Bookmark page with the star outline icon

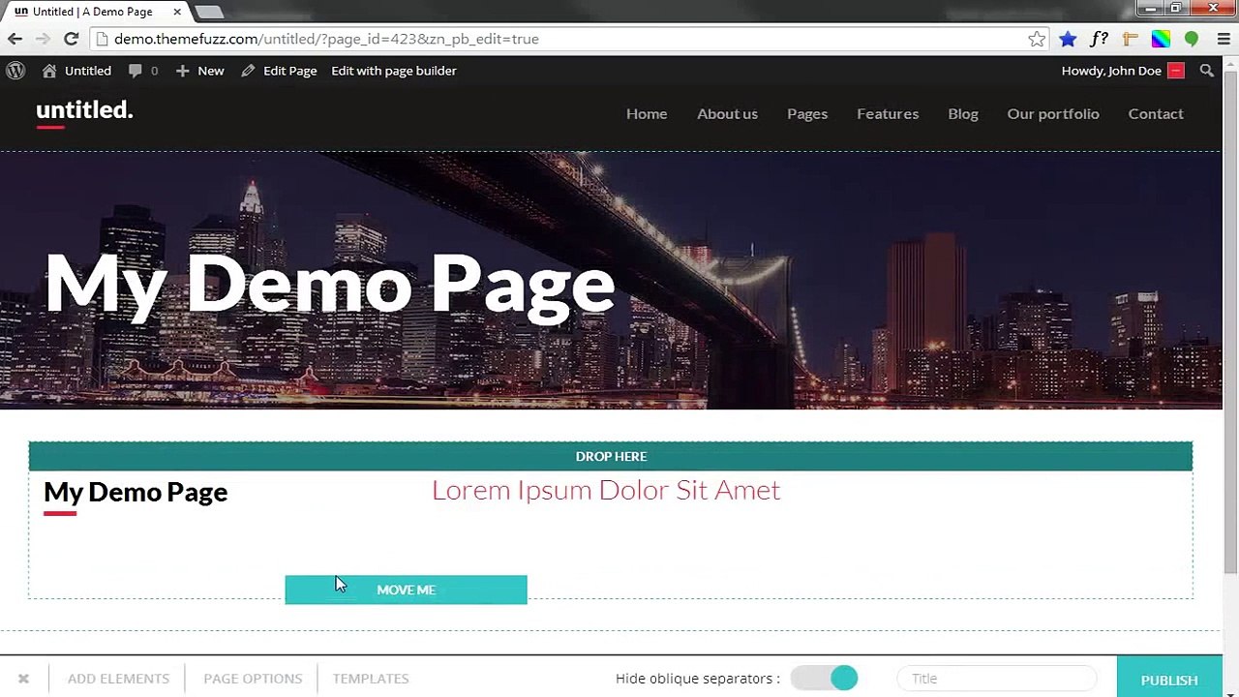pos(1037,39)
